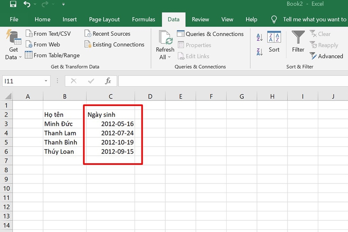
Task: Click date cell 2012-09-15
Action: point(110,151)
